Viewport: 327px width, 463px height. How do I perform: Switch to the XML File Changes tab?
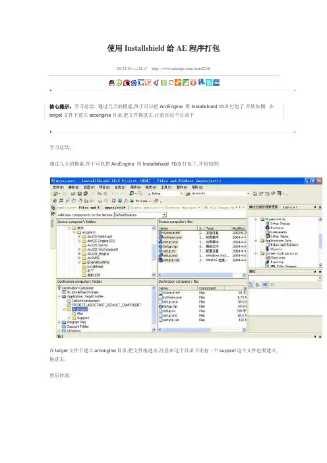coord(218,208)
